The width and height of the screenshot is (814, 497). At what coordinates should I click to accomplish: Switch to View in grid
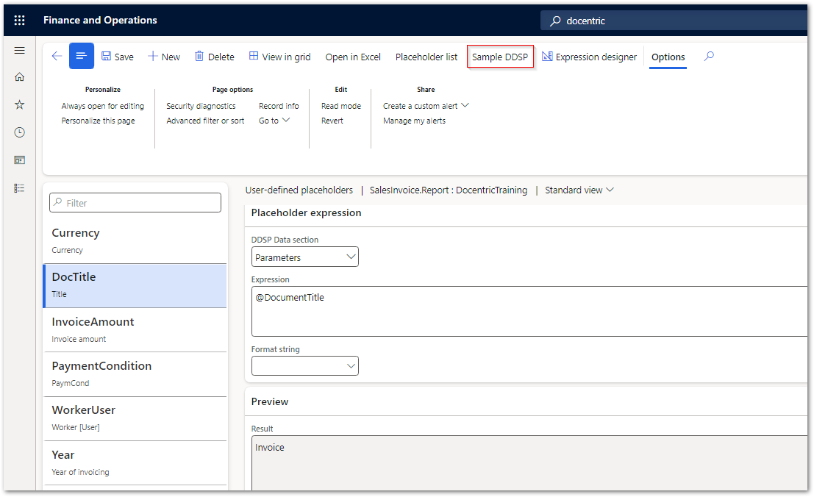[x=280, y=57]
